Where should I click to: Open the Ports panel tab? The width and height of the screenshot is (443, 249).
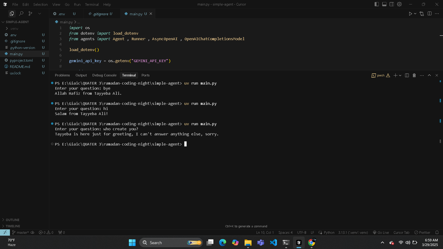tap(145, 75)
